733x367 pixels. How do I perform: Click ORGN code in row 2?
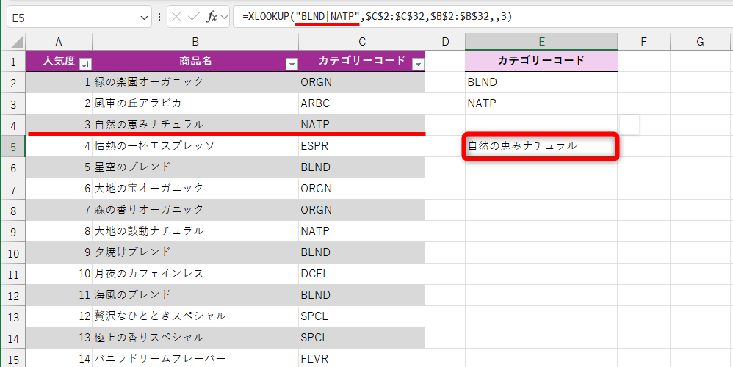tap(362, 82)
